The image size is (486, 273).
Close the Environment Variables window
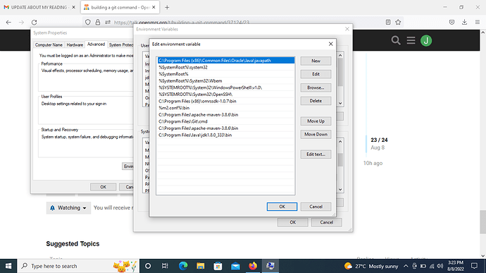coord(347,29)
